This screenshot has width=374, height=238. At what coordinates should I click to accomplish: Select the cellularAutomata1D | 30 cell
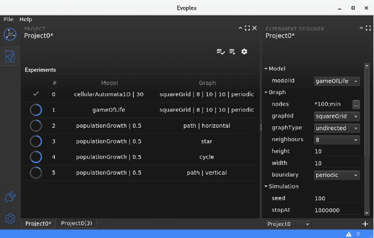coord(109,94)
